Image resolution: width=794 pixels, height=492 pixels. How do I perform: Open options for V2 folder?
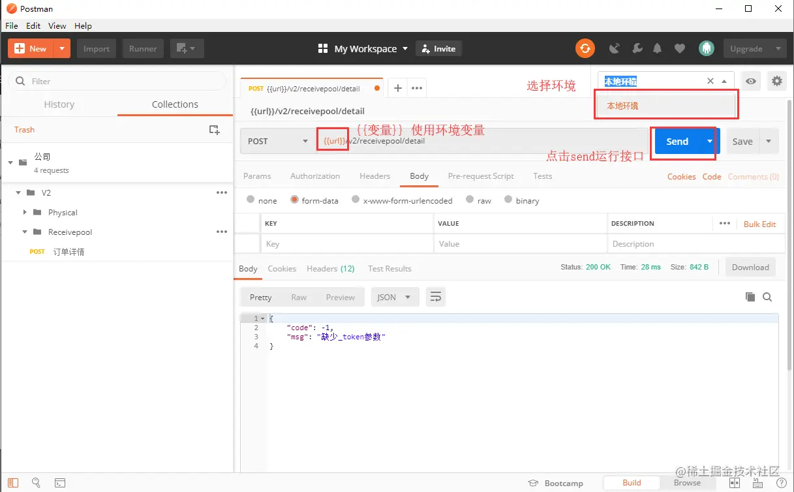222,192
